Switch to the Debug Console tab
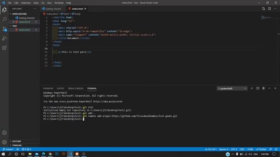The height and width of the screenshot is (157, 280). 76,88
